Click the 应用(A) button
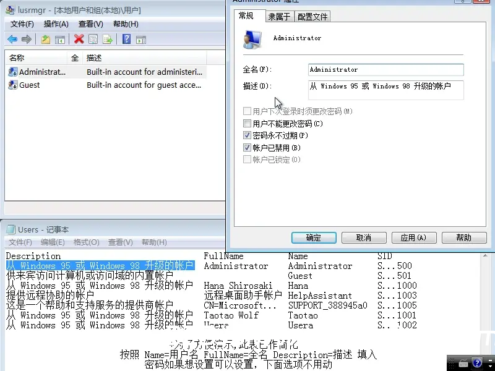495x371 pixels. coord(414,237)
